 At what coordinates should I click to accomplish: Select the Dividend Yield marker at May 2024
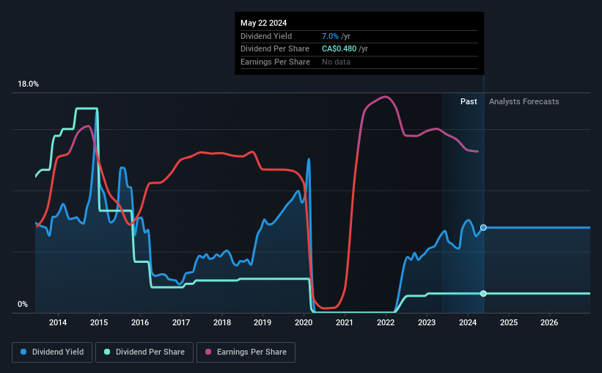[x=483, y=228]
